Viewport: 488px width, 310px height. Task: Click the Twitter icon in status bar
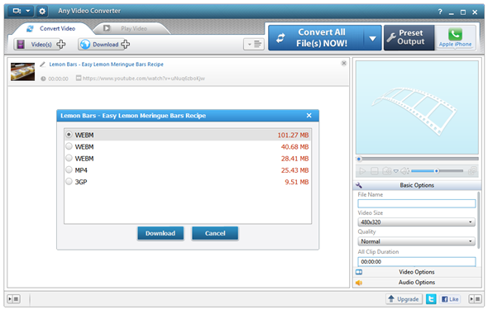tap(431, 299)
